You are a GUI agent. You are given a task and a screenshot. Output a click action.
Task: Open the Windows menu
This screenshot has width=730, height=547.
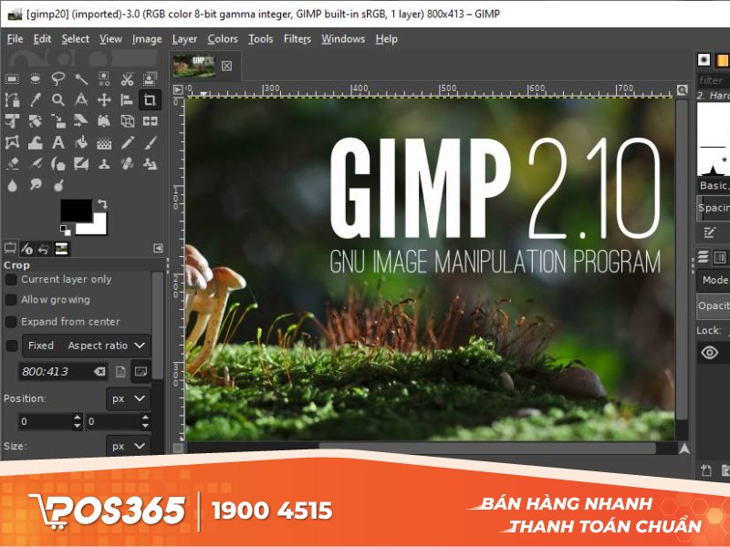click(x=343, y=39)
